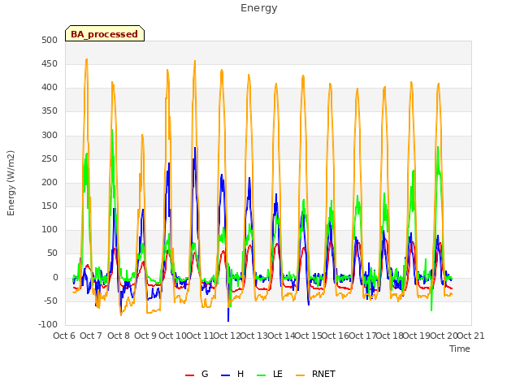
Task: Click the Oct 9 x-axis label
Action: click(x=145, y=336)
